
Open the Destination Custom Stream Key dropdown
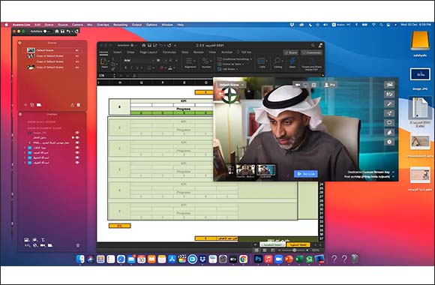(370, 172)
